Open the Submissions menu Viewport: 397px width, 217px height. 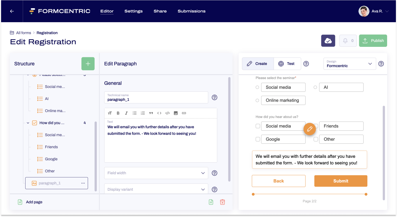pos(191,11)
